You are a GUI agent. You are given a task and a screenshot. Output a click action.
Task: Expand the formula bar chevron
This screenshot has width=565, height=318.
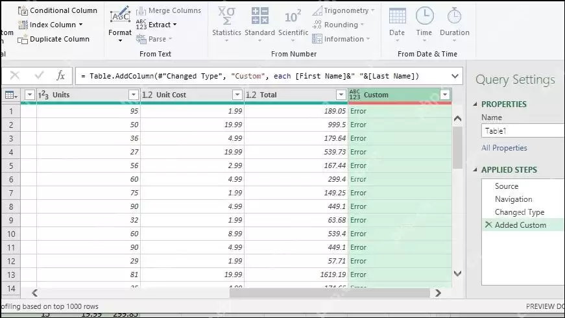[455, 76]
